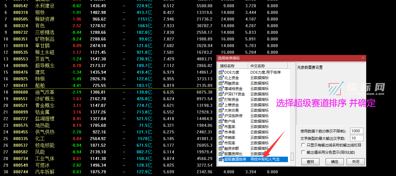Click the icon beside 股票质押比 indicator

[221, 154]
